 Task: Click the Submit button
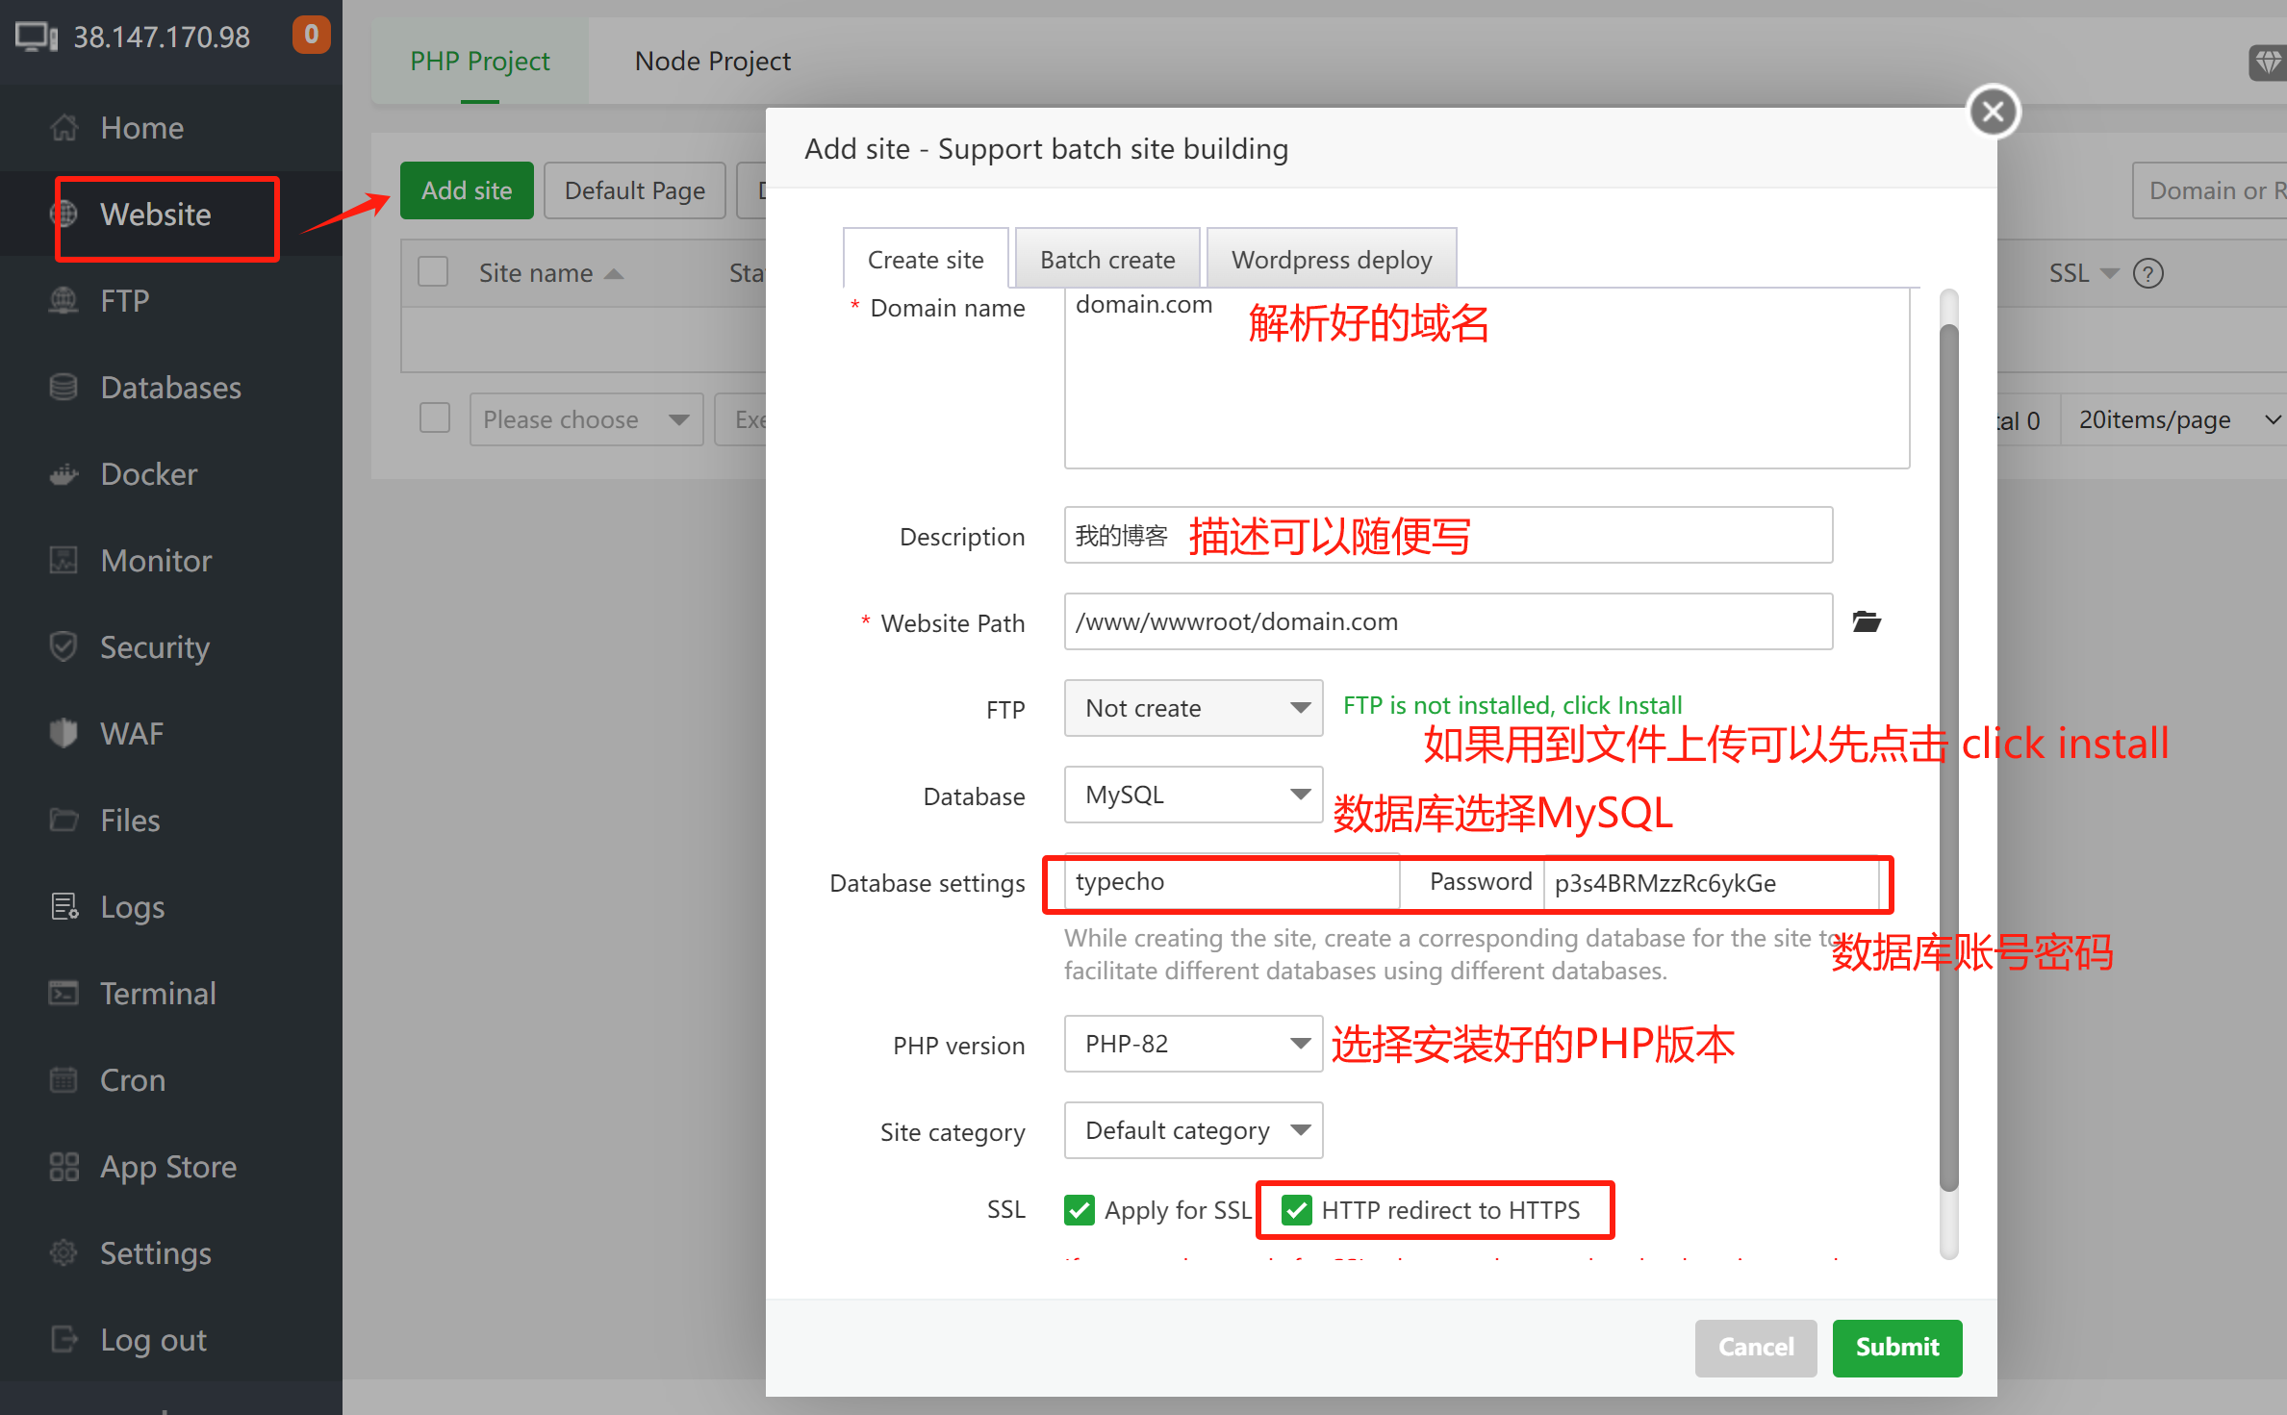[1896, 1347]
